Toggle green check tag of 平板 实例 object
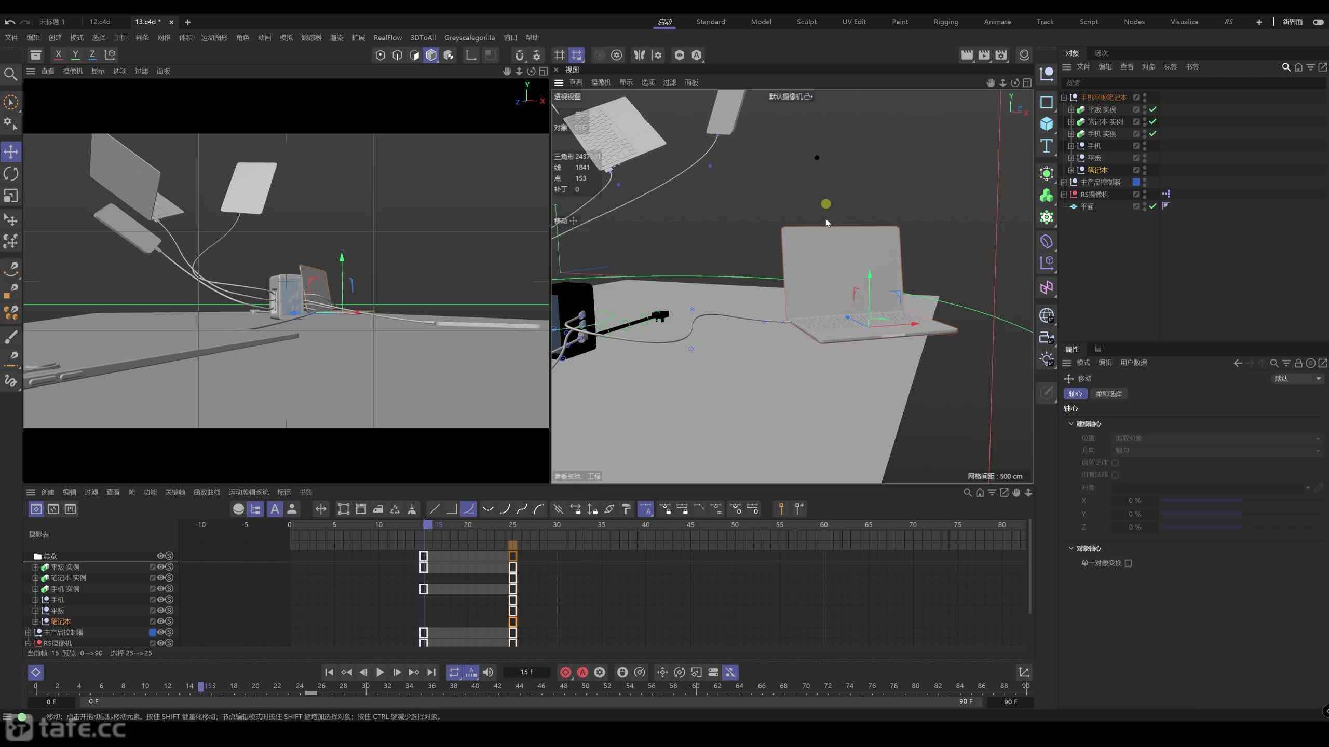The height and width of the screenshot is (747, 1329). [x=1153, y=109]
